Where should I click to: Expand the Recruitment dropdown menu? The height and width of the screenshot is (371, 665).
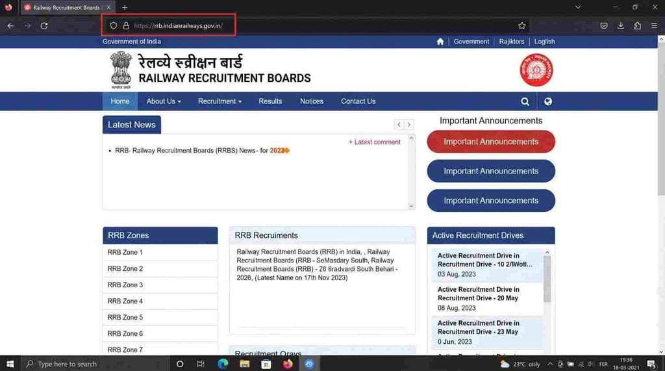pos(220,101)
